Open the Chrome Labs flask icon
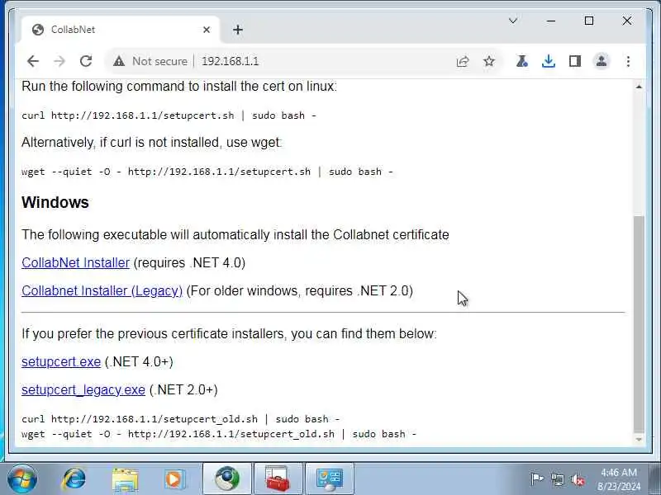 tap(522, 61)
